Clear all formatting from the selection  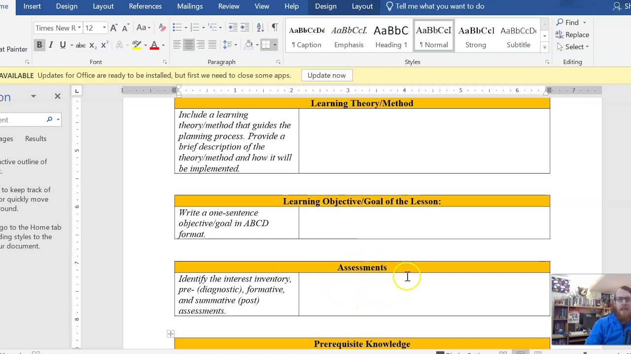[162, 28]
